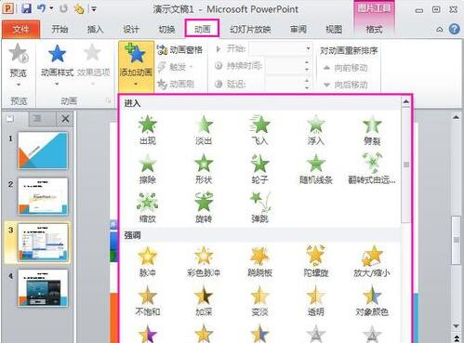Viewport: 464px width, 343px height.
Task: Expand the undo history dropdown arrow
Action: [x=51, y=8]
